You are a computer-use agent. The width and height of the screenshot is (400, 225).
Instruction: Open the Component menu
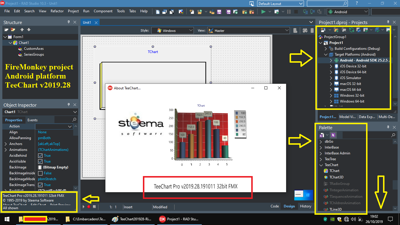[x=103, y=11]
